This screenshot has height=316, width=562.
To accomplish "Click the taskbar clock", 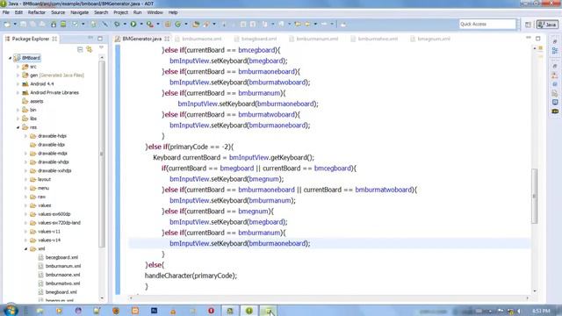I will click(541, 311).
